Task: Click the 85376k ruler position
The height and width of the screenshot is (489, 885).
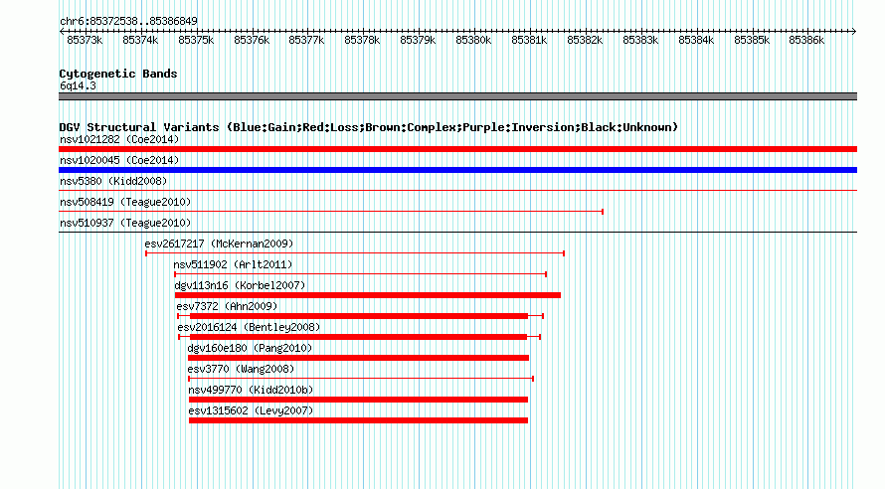Action: 252,41
